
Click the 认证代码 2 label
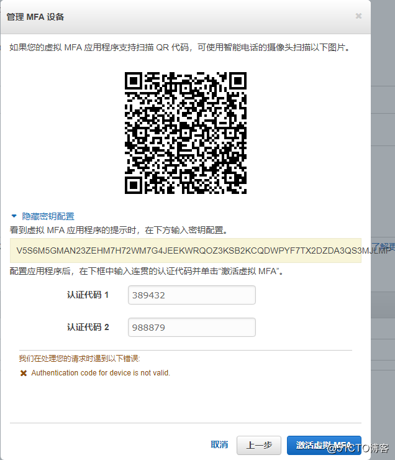[x=88, y=327]
